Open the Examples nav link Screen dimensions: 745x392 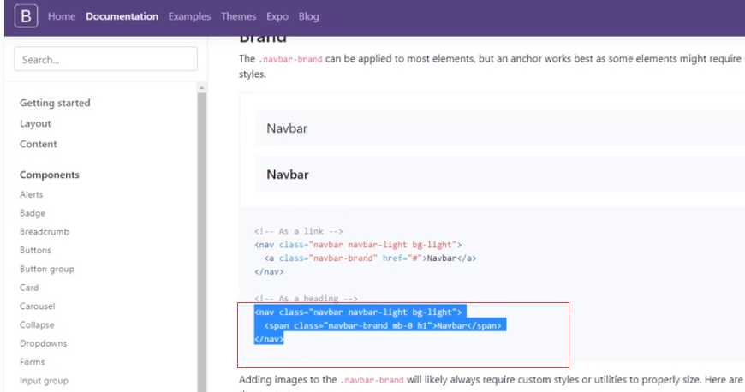(189, 16)
